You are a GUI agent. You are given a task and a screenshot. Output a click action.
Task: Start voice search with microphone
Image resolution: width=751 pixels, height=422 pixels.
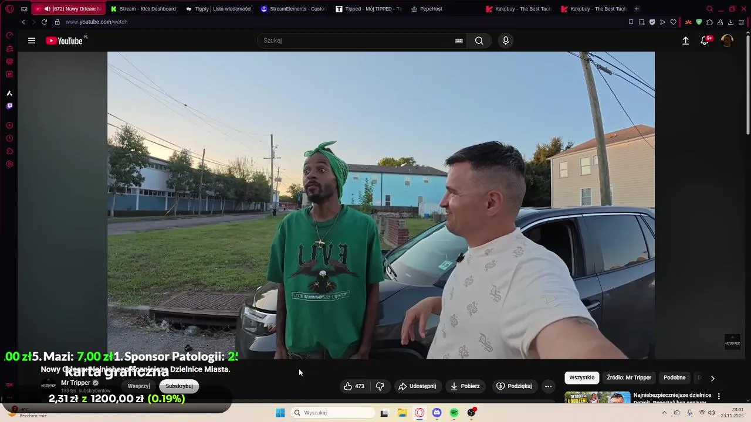[x=506, y=40]
